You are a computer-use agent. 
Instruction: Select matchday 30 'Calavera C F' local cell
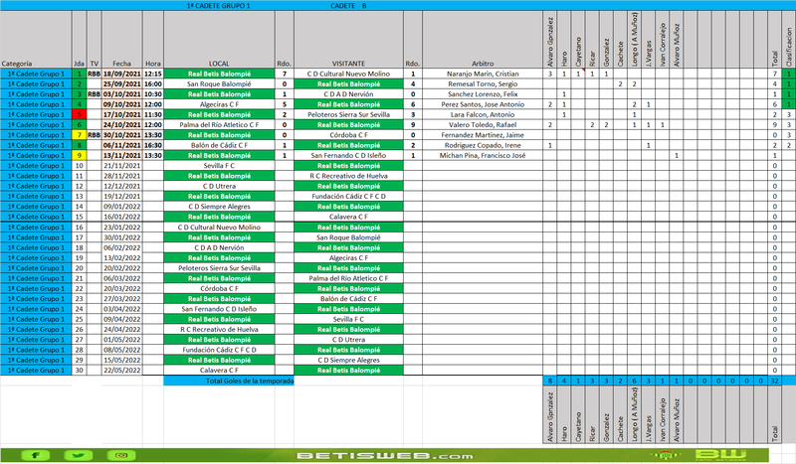point(219,371)
